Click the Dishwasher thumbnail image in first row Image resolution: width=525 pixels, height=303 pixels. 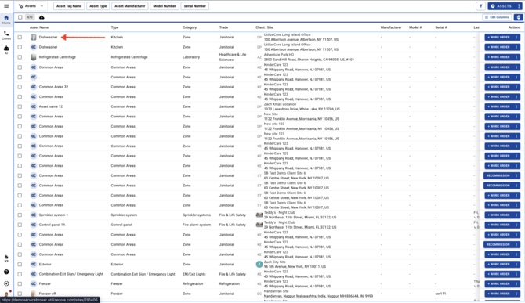[34, 37]
